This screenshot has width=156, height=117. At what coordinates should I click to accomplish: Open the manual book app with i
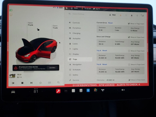pos(81,91)
